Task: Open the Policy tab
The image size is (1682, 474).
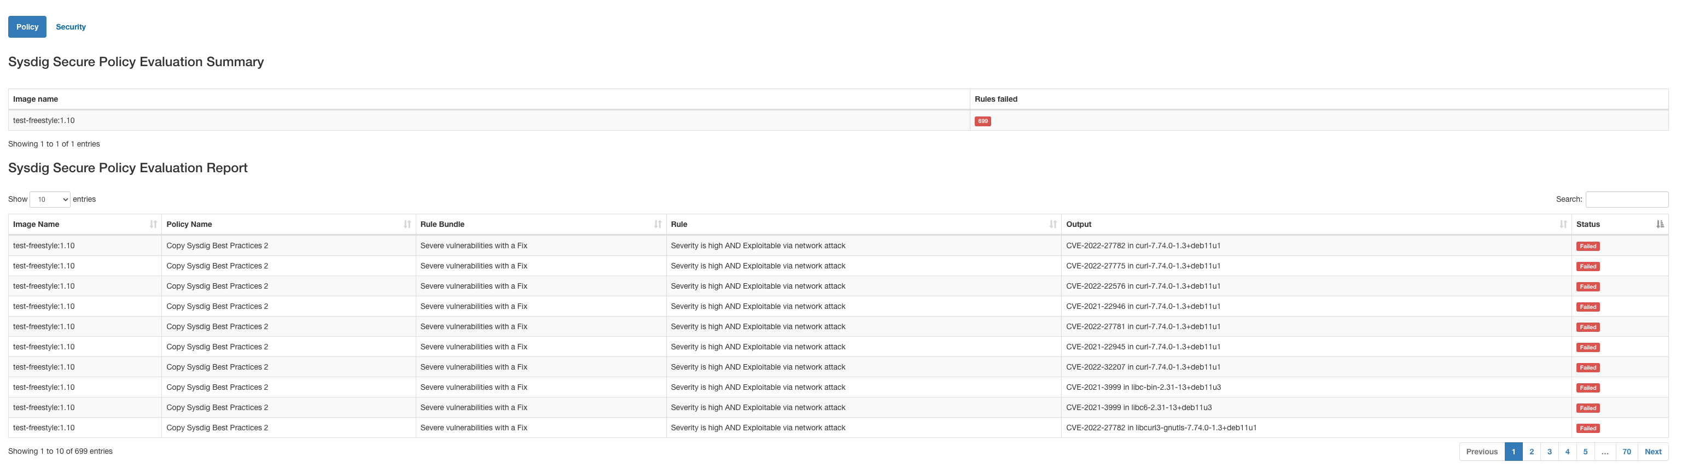Action: click(27, 27)
